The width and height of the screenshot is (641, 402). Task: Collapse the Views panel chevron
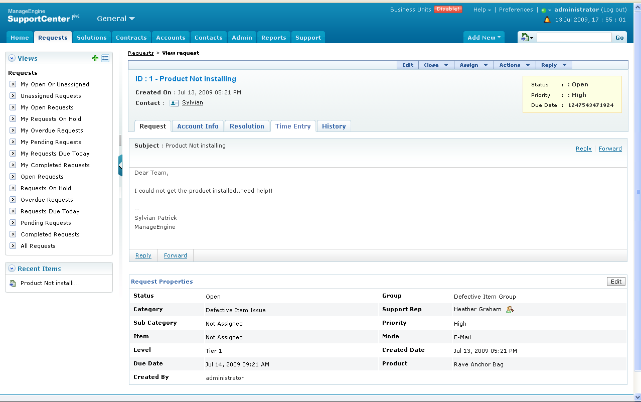11,58
